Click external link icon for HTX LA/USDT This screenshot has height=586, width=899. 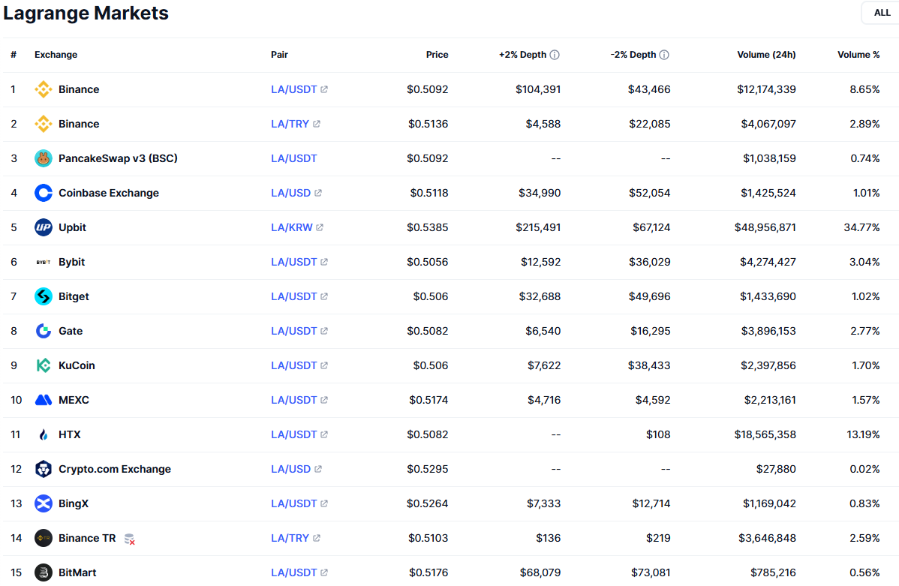(x=324, y=434)
